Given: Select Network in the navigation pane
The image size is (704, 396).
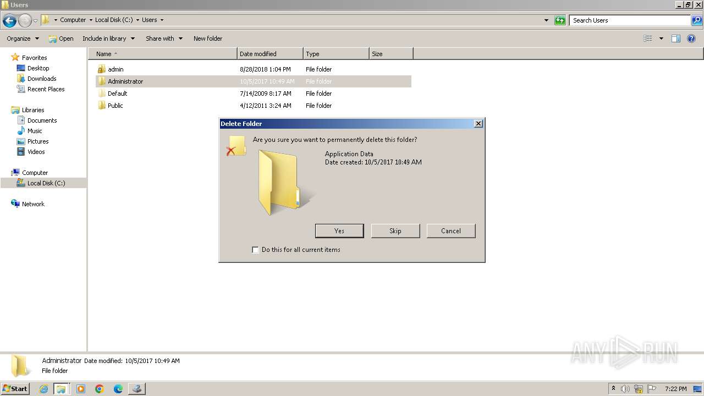Looking at the screenshot, I should [33, 204].
